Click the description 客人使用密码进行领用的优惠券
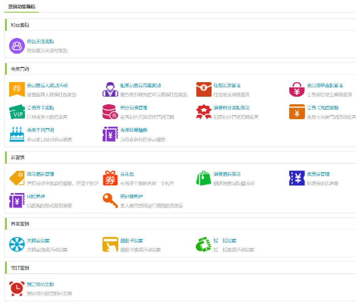Viewport: 356px width, 302px height. [151, 206]
